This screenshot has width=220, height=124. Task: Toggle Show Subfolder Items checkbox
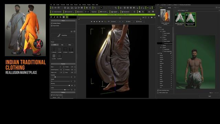158,90
